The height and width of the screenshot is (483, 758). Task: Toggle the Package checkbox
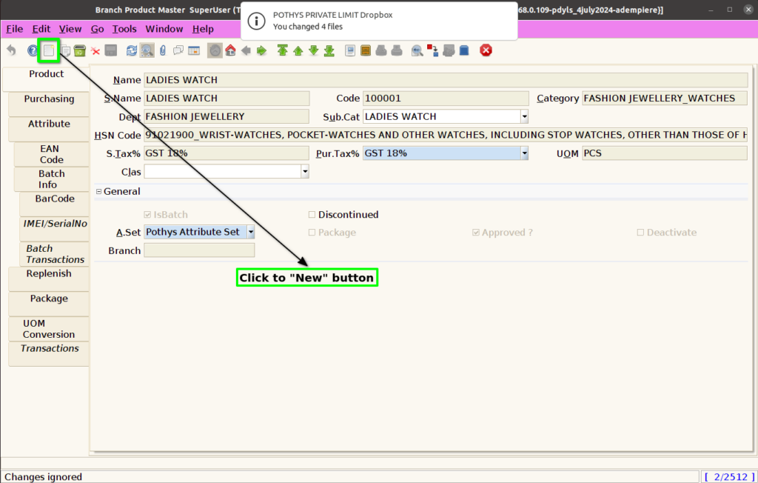312,233
